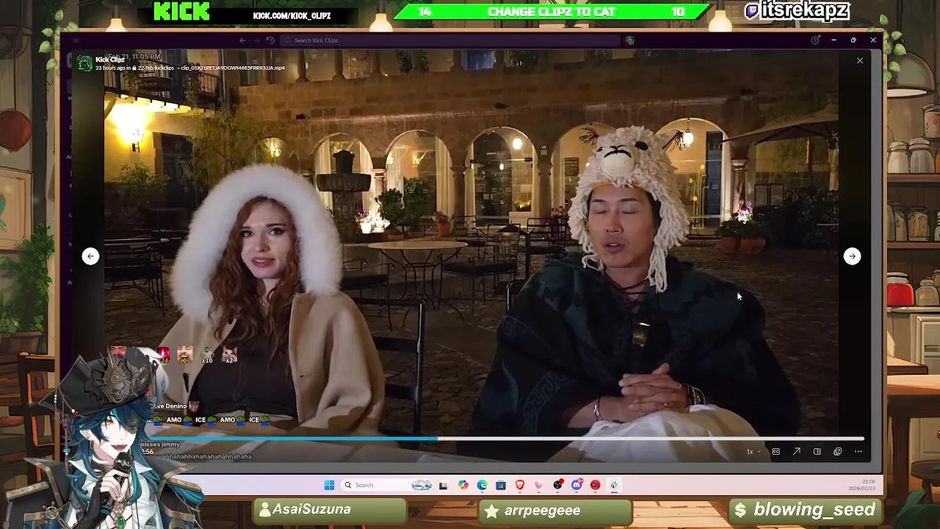Click the Kick Clipz poster avatar
This screenshot has width=940, height=529.
point(85,63)
